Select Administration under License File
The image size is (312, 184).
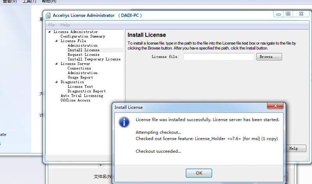point(83,45)
